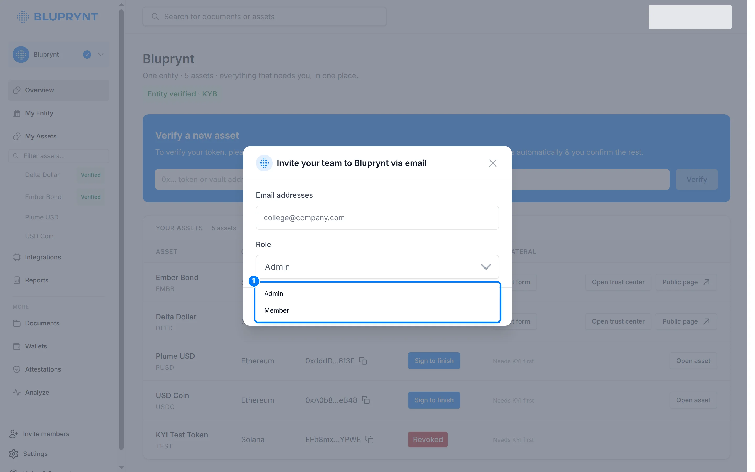This screenshot has height=472, width=755.
Task: Open Public page for Delta Dollar
Action: [x=686, y=321]
